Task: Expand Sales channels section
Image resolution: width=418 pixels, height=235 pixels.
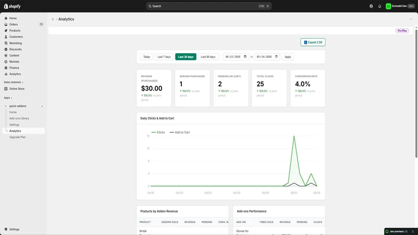Action: pyautogui.click(x=14, y=83)
